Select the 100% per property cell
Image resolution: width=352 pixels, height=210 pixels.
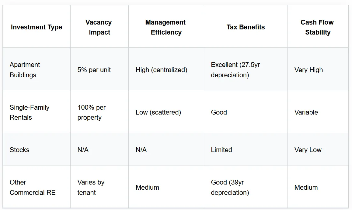tap(92, 112)
